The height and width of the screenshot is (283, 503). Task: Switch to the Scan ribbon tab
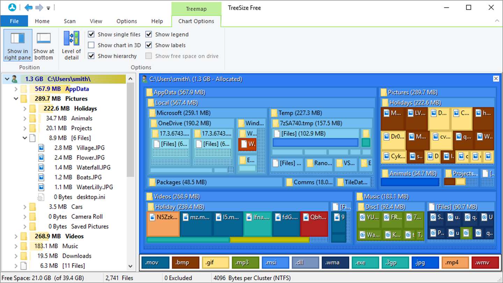[x=70, y=21]
